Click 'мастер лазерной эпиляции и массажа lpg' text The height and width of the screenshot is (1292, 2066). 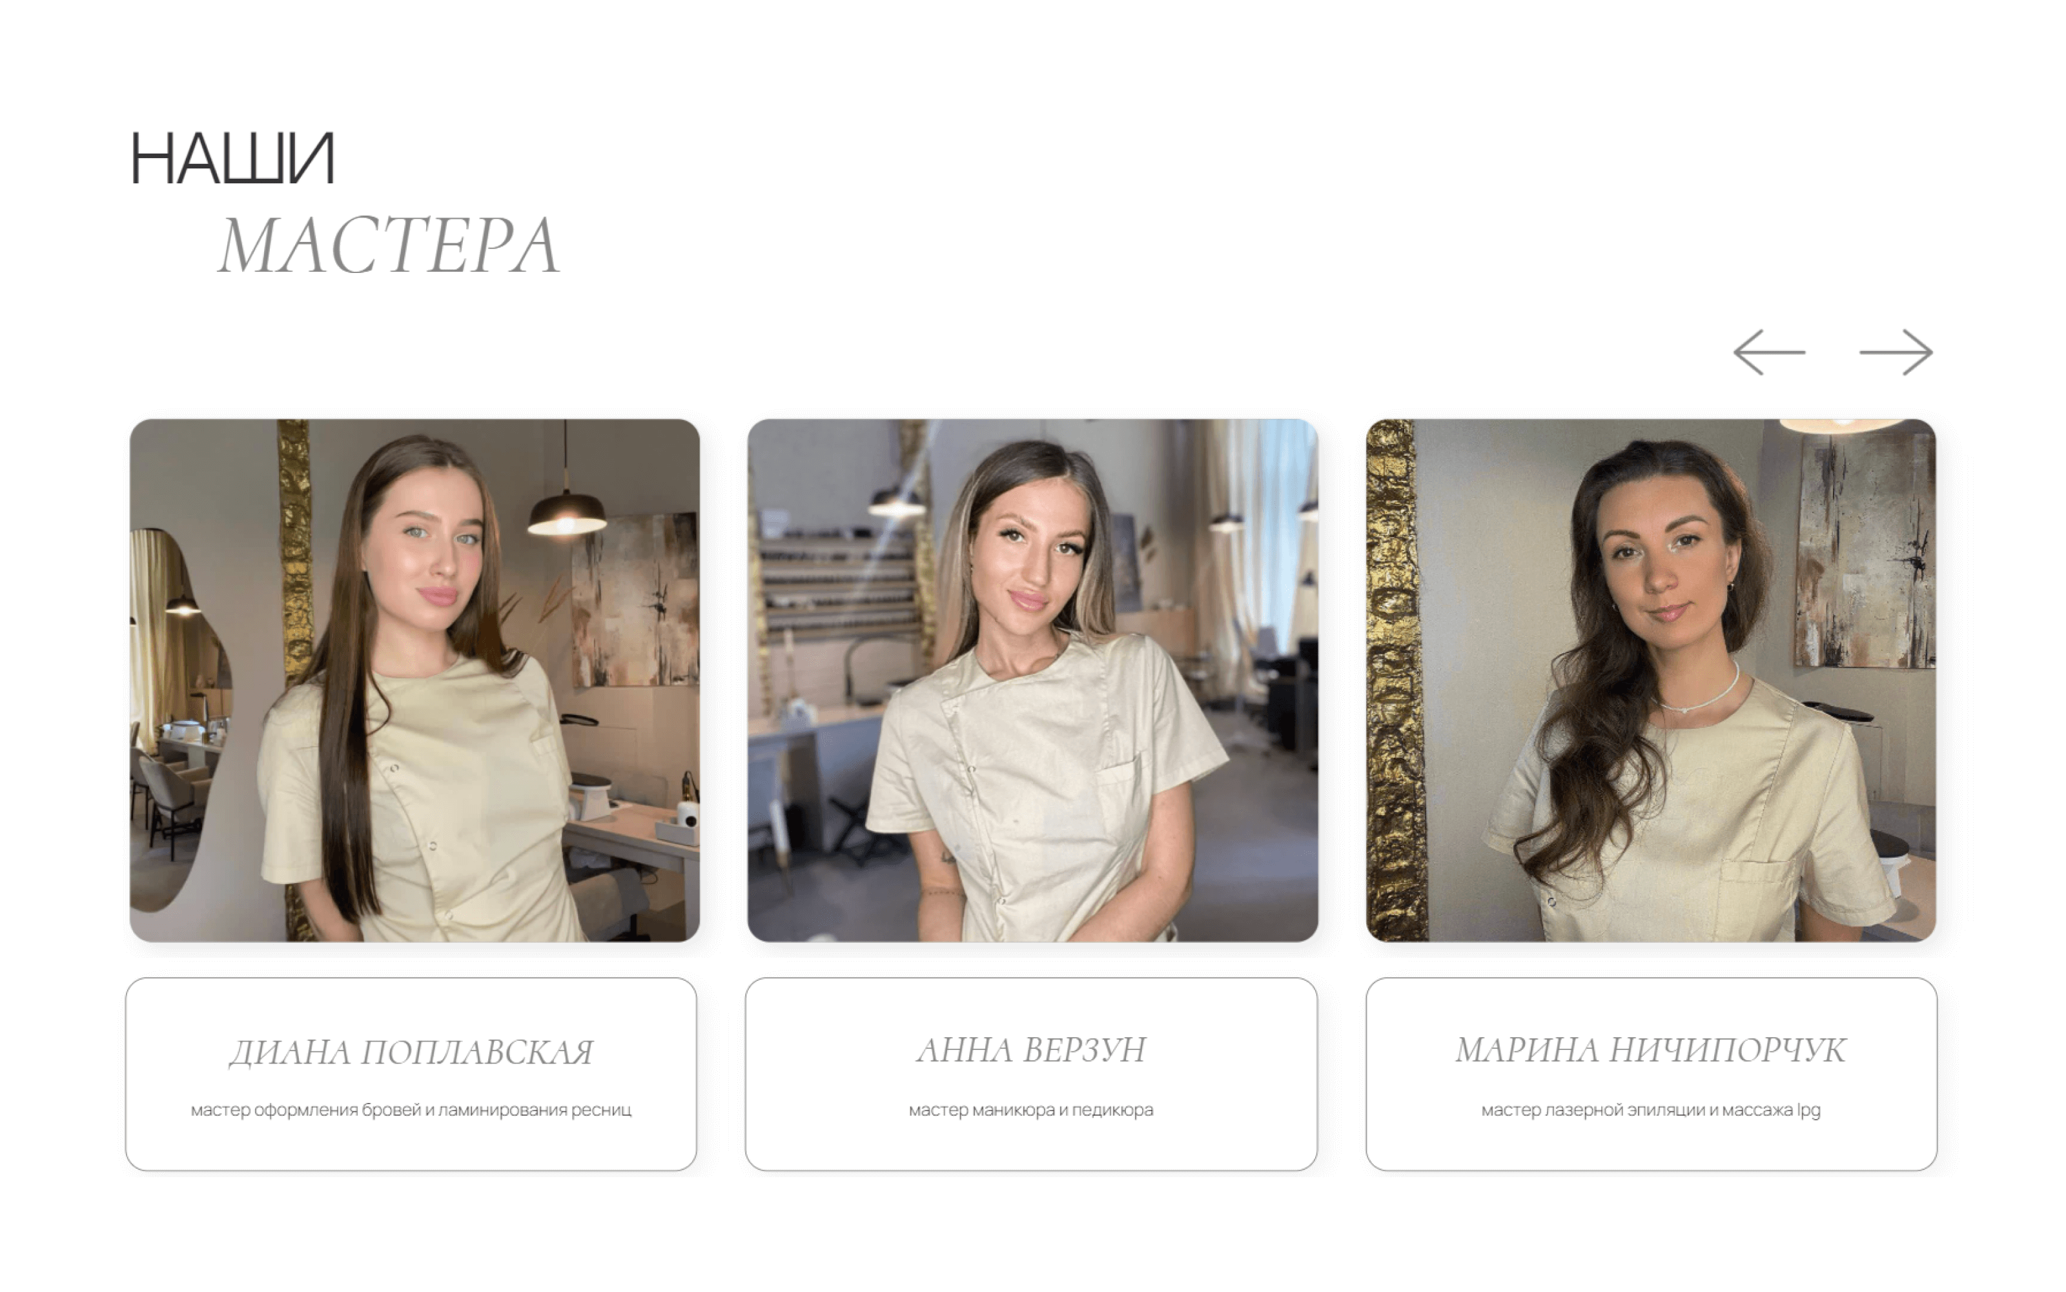1651,1110
